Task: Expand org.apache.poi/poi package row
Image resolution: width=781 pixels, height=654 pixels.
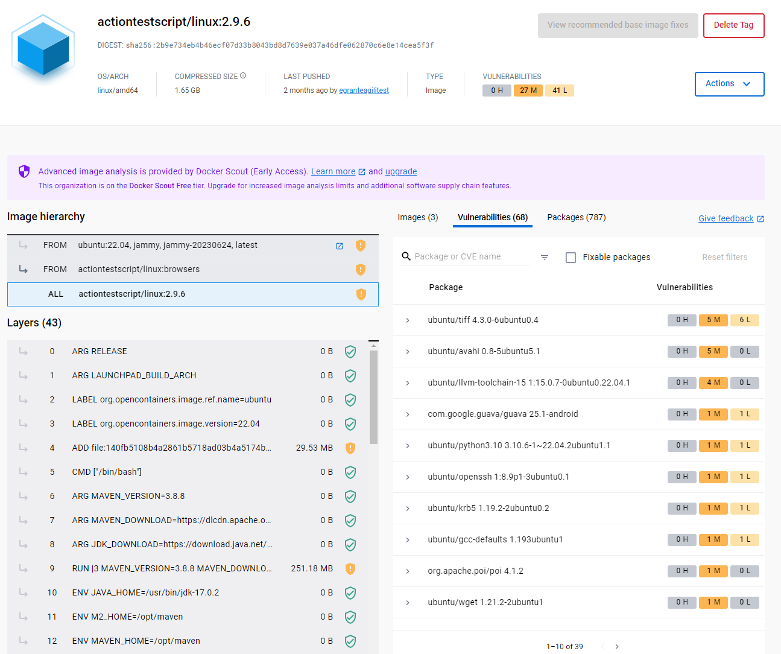Action: [408, 571]
